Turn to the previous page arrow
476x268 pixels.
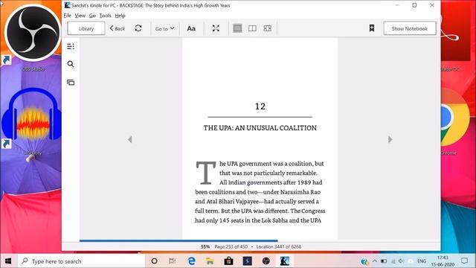point(130,139)
